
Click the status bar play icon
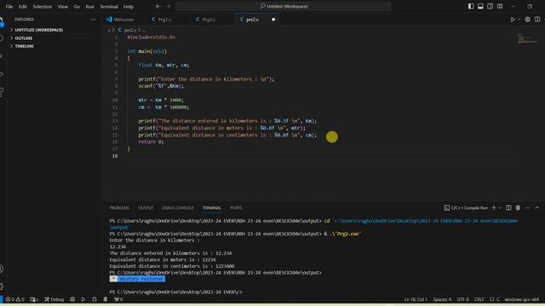coord(83,299)
